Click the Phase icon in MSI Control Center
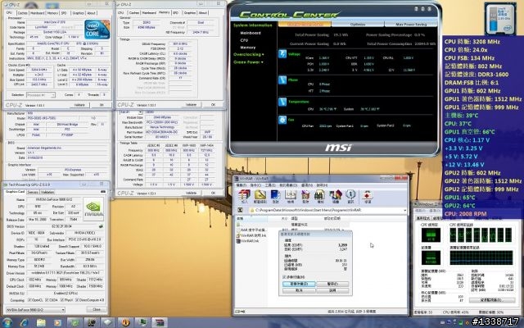The height and width of the screenshot is (328, 524). click(282, 80)
